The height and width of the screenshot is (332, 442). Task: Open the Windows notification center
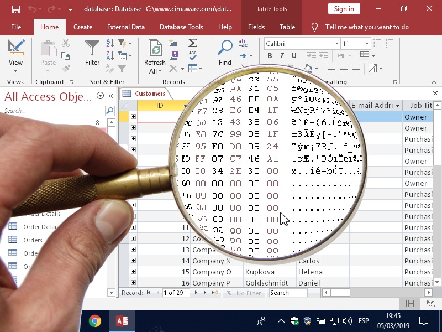point(424,321)
